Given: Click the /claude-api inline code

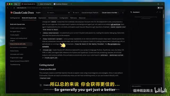Looking at the screenshot, I should [47, 50].
